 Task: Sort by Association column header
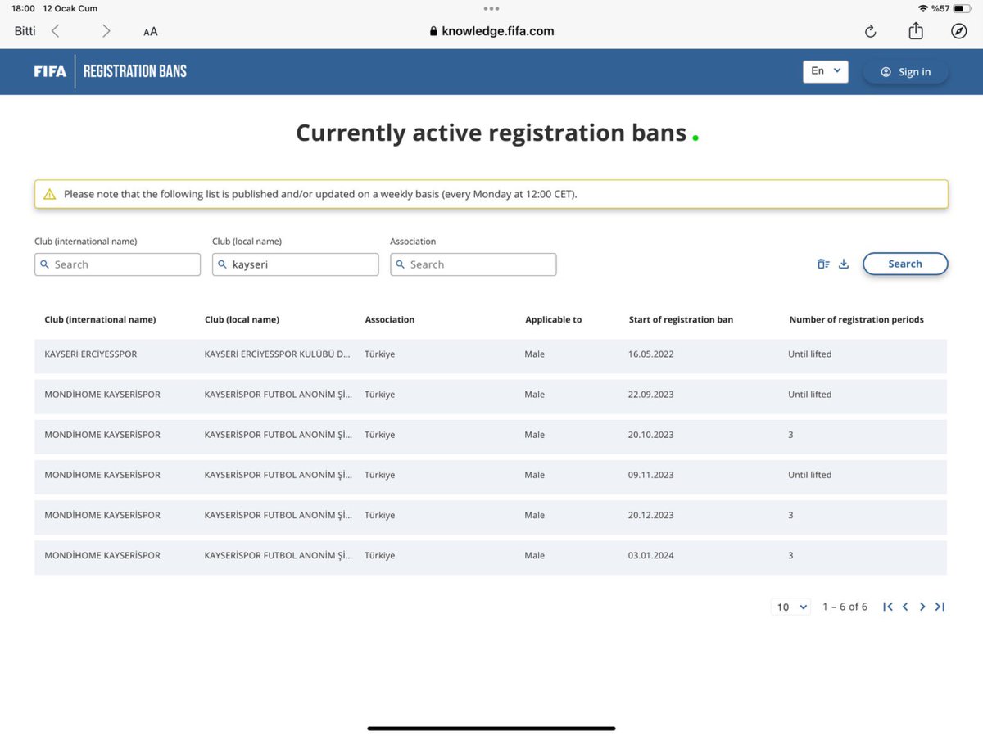point(390,319)
